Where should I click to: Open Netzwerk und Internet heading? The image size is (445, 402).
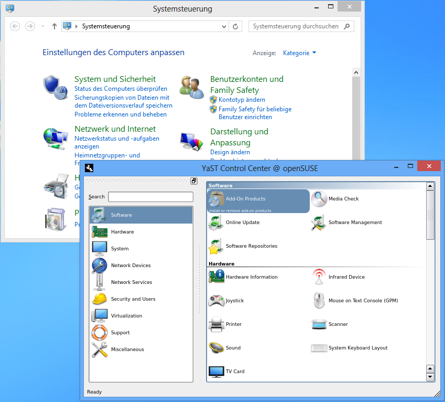click(115, 129)
